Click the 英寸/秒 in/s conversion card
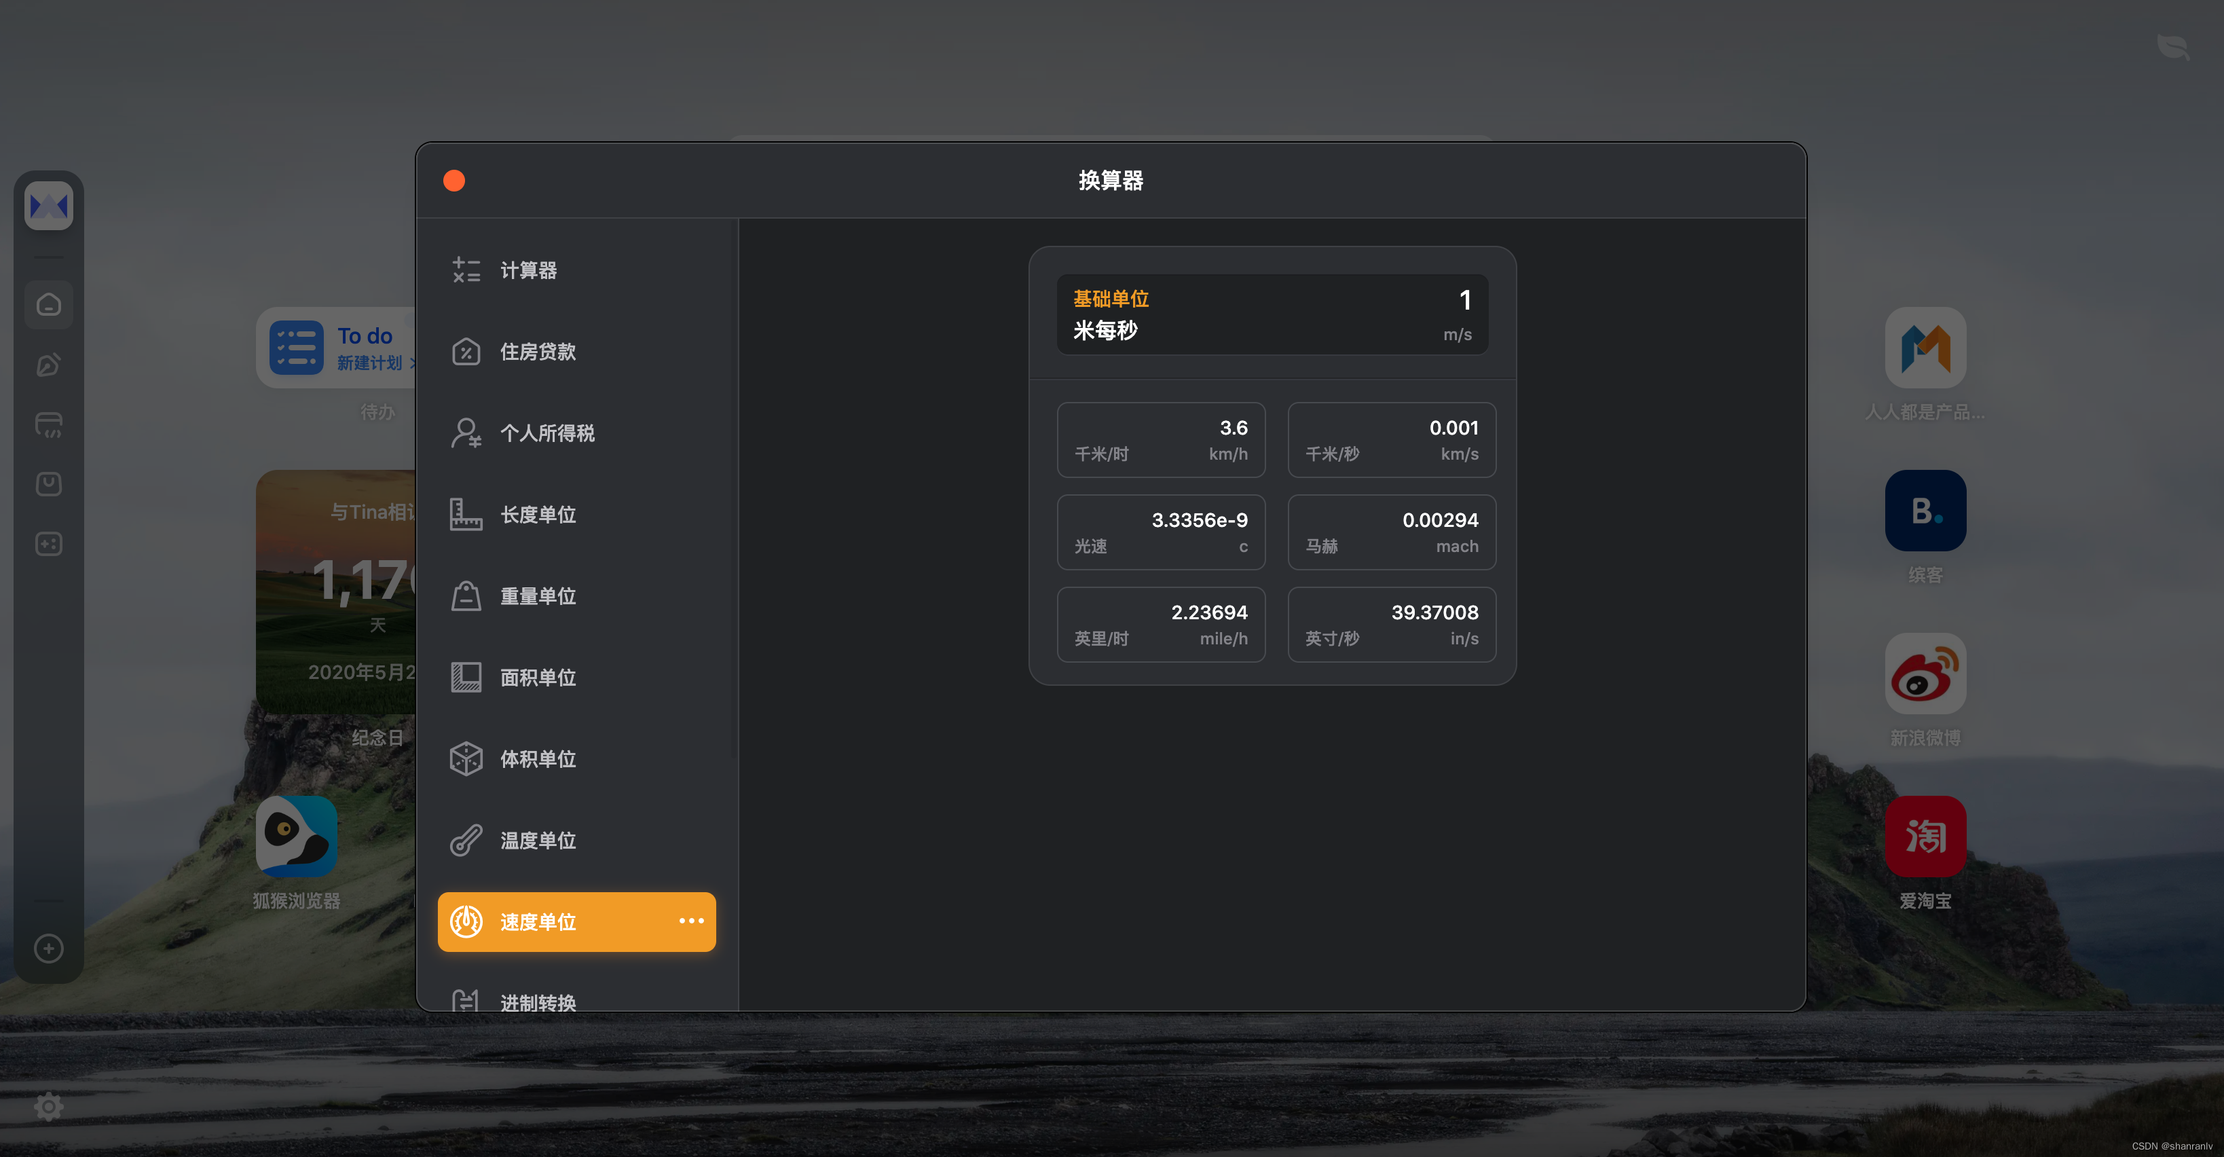Image resolution: width=2224 pixels, height=1157 pixels. click(x=1391, y=624)
